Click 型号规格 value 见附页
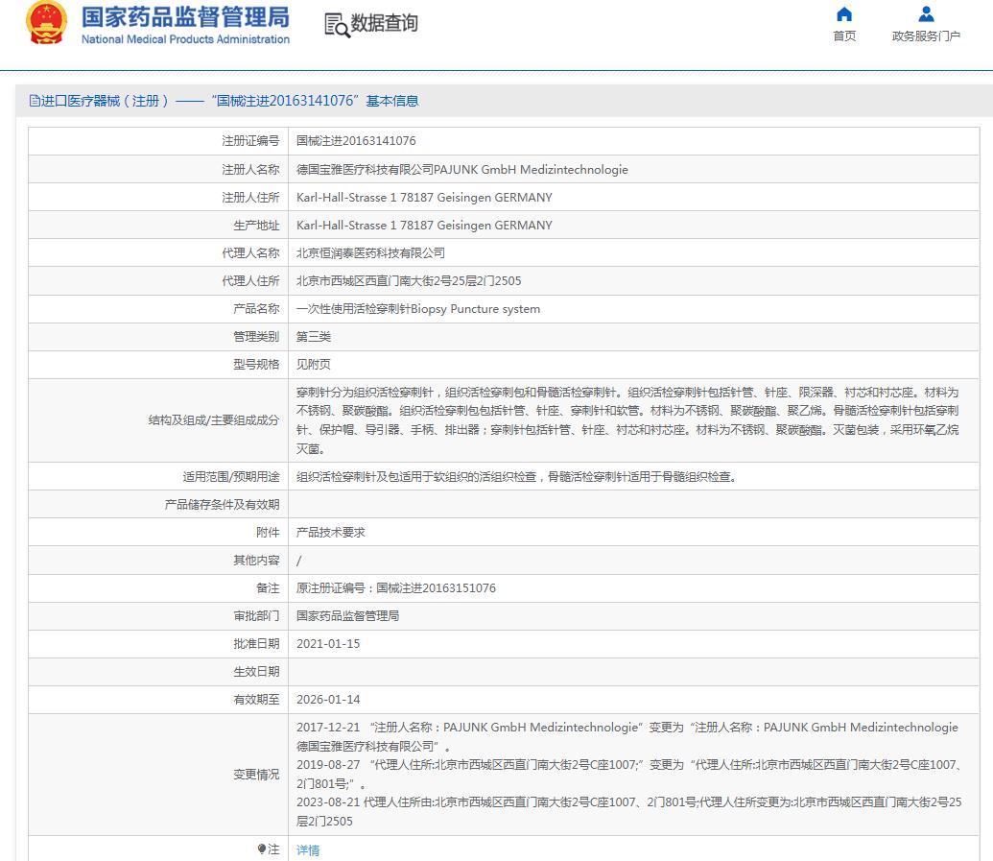This screenshot has width=993, height=861. click(x=314, y=365)
